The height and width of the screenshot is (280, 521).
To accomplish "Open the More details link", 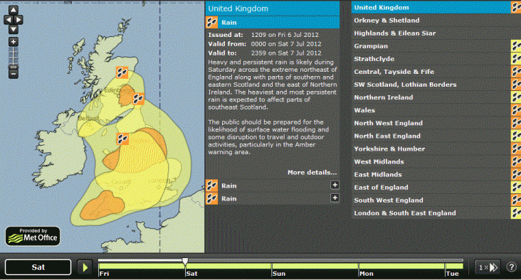I will point(312,173).
